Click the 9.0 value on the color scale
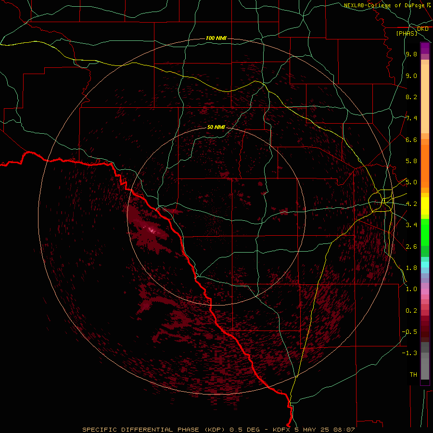 point(411,76)
